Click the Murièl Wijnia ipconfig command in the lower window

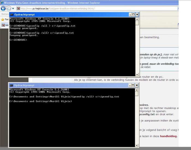64,97
